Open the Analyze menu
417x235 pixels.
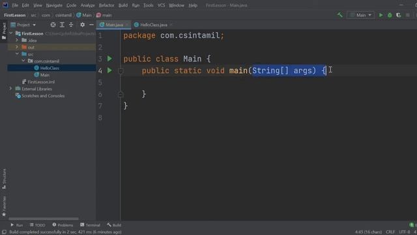[87, 5]
